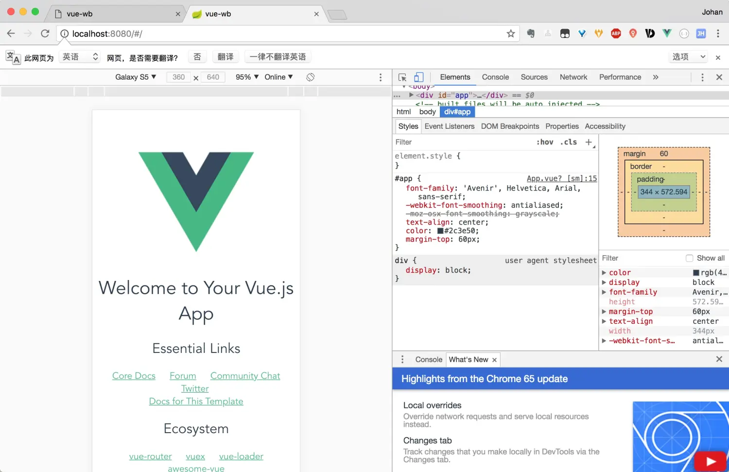This screenshot has width=729, height=472.
Task: Open the page language dropdown
Action: point(81,57)
